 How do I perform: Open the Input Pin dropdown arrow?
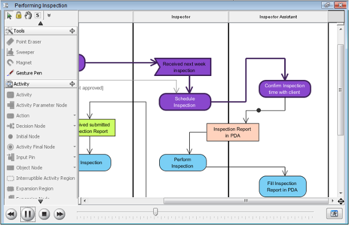[x=74, y=157]
